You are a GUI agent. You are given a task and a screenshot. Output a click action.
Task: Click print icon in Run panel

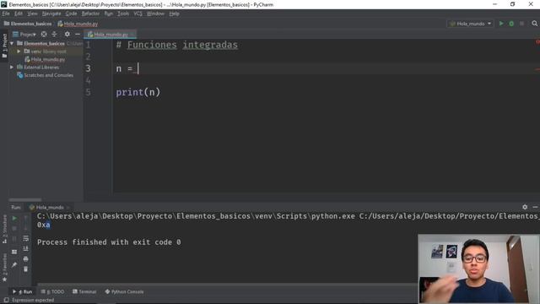[x=26, y=259]
